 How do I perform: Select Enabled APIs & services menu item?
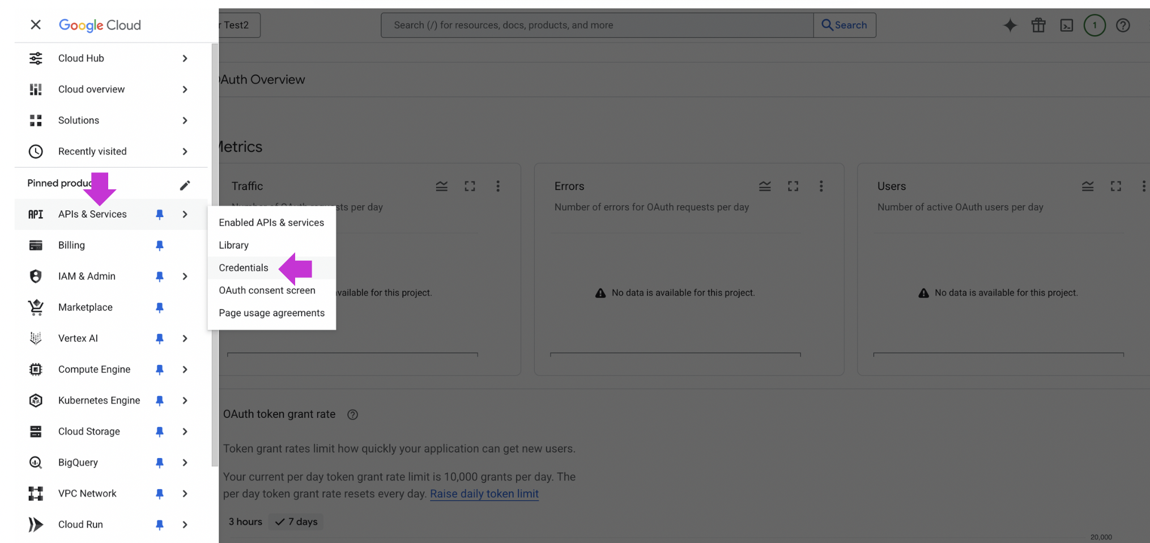272,223
